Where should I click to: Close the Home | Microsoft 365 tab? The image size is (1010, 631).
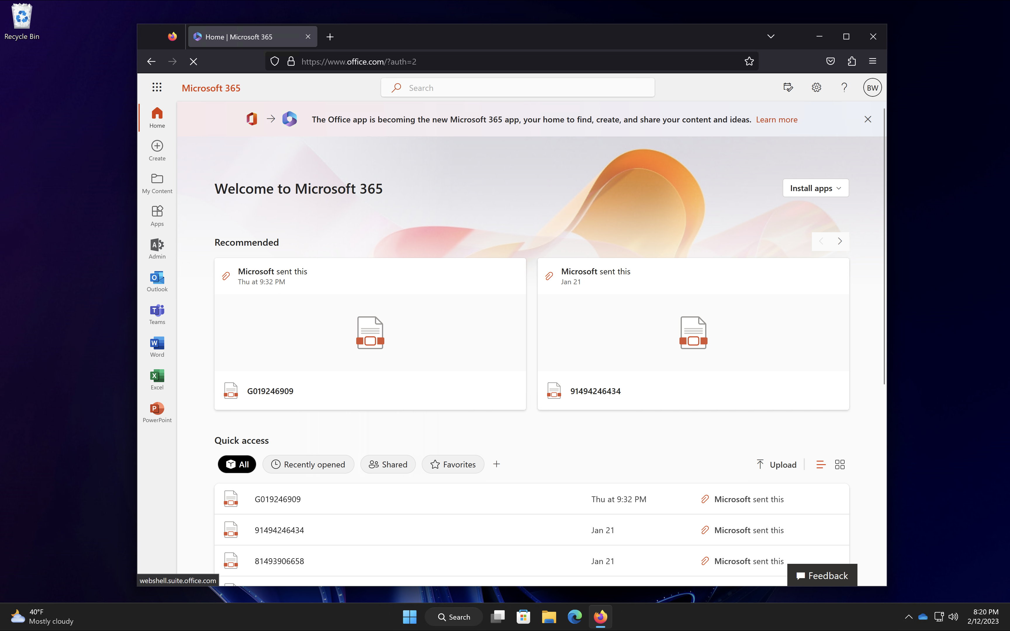pos(308,37)
